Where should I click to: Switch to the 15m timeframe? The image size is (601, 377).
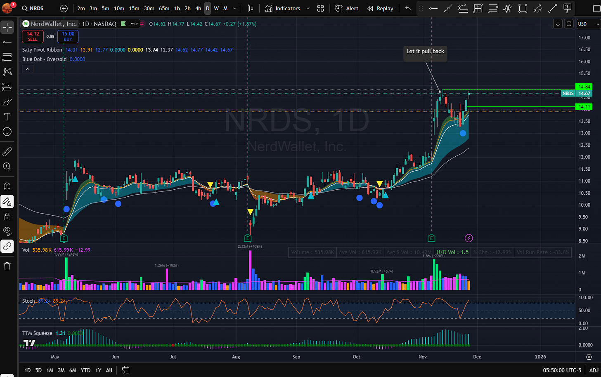point(134,8)
